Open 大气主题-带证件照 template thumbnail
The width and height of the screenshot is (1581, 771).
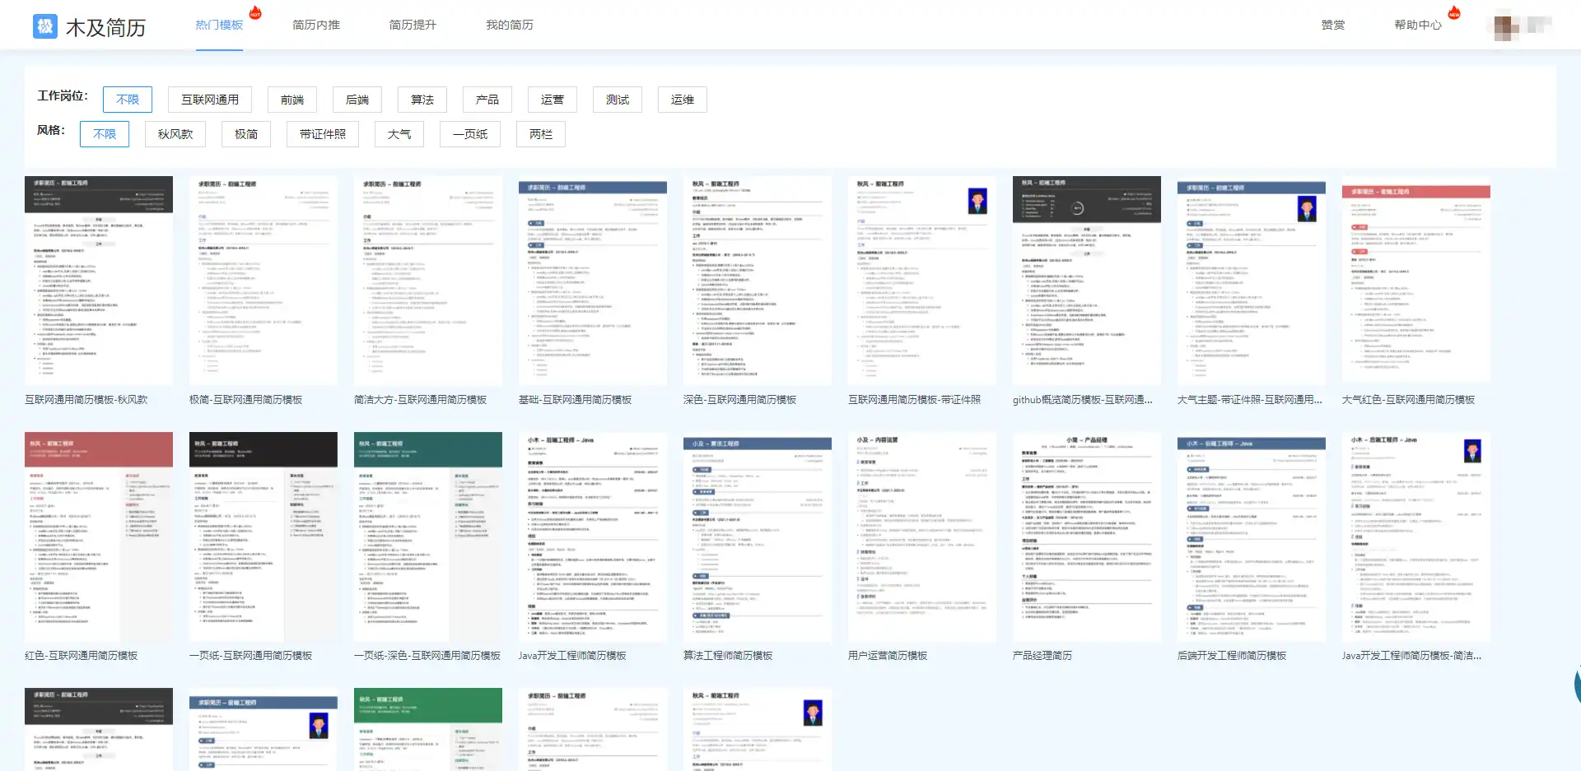click(x=1252, y=281)
